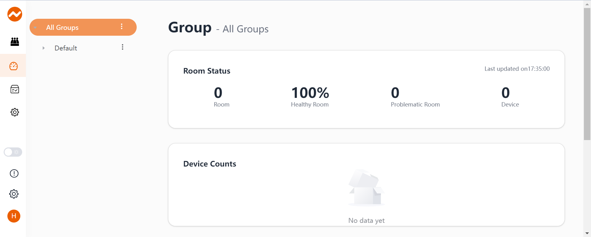This screenshot has width=591, height=237.
Task: Open the upper settings gear icon
Action: pyautogui.click(x=15, y=112)
